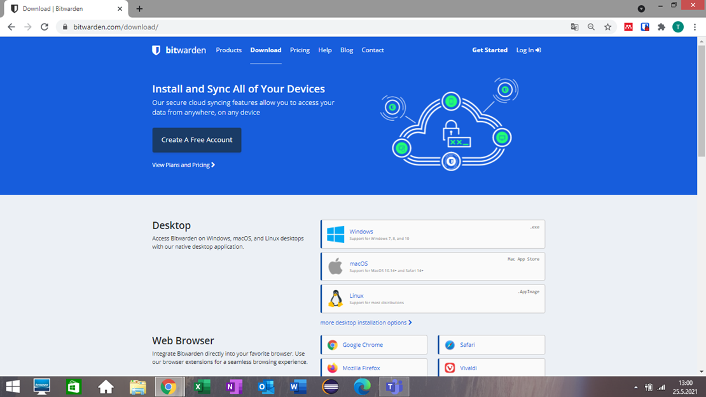Open the red extension icon
The image size is (706, 397).
(628, 27)
